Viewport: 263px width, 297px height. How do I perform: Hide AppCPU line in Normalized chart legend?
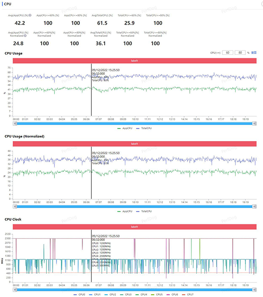point(126,212)
